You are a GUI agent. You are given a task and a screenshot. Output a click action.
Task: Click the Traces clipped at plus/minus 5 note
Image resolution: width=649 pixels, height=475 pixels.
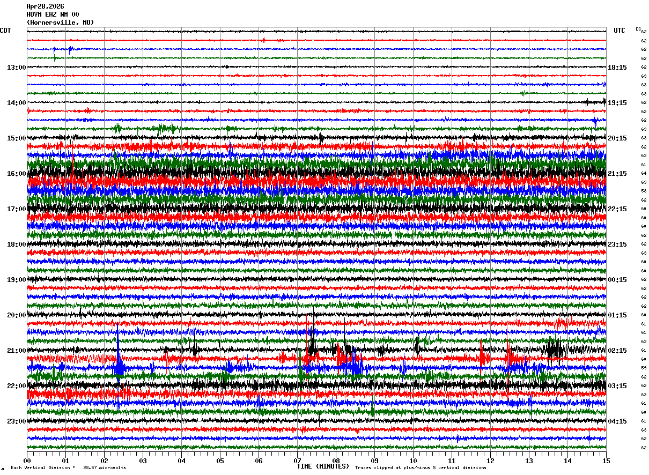click(421, 467)
